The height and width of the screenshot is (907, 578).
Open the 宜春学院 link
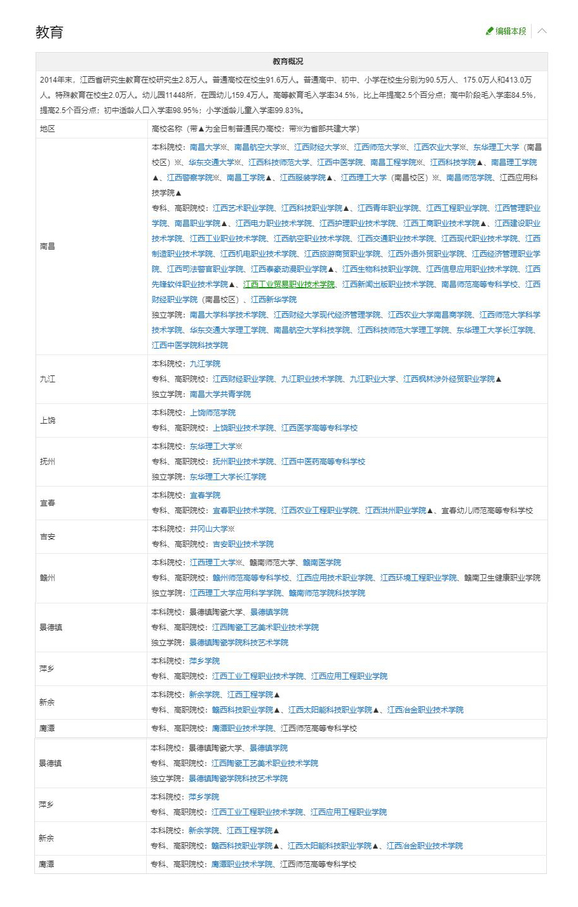click(x=205, y=495)
